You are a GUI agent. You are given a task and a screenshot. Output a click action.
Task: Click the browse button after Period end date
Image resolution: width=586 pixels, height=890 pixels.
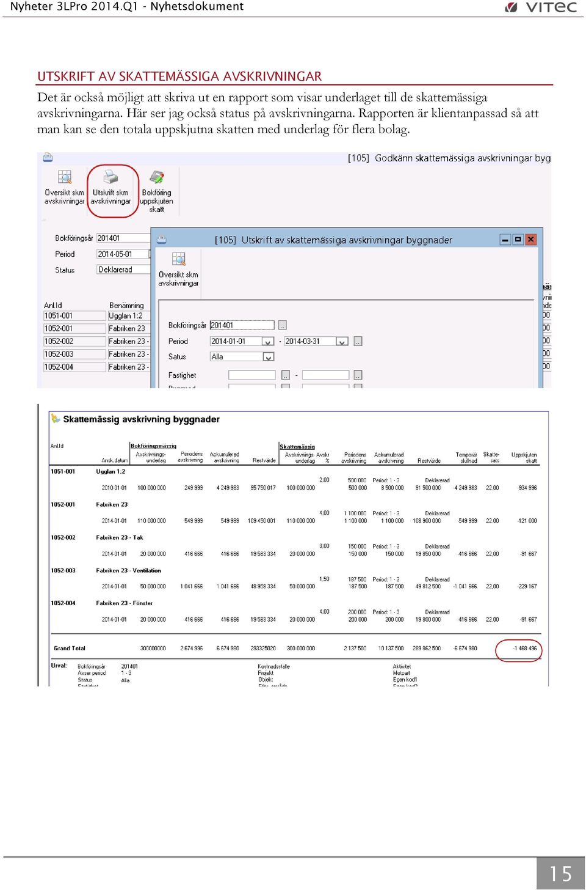point(358,341)
